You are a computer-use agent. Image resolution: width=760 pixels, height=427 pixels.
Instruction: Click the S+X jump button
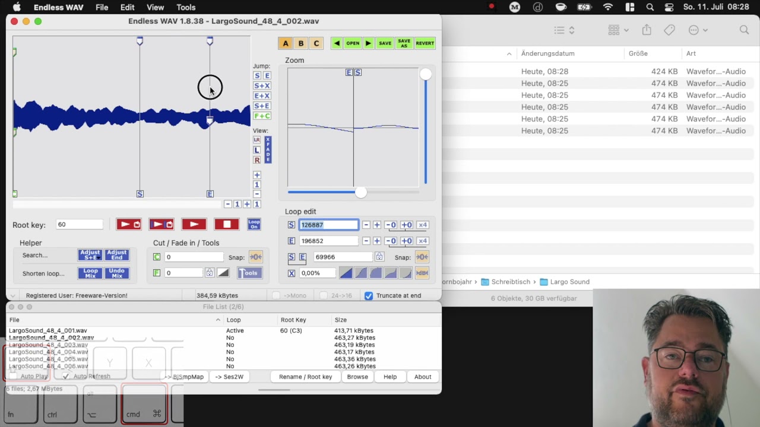262,86
